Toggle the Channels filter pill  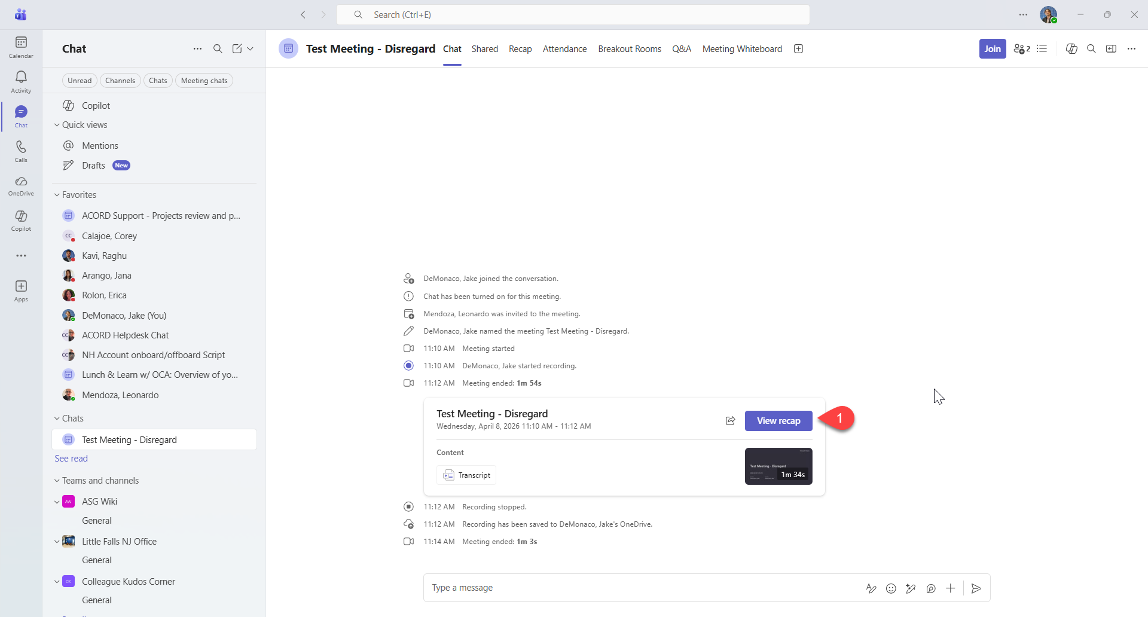[x=120, y=81]
